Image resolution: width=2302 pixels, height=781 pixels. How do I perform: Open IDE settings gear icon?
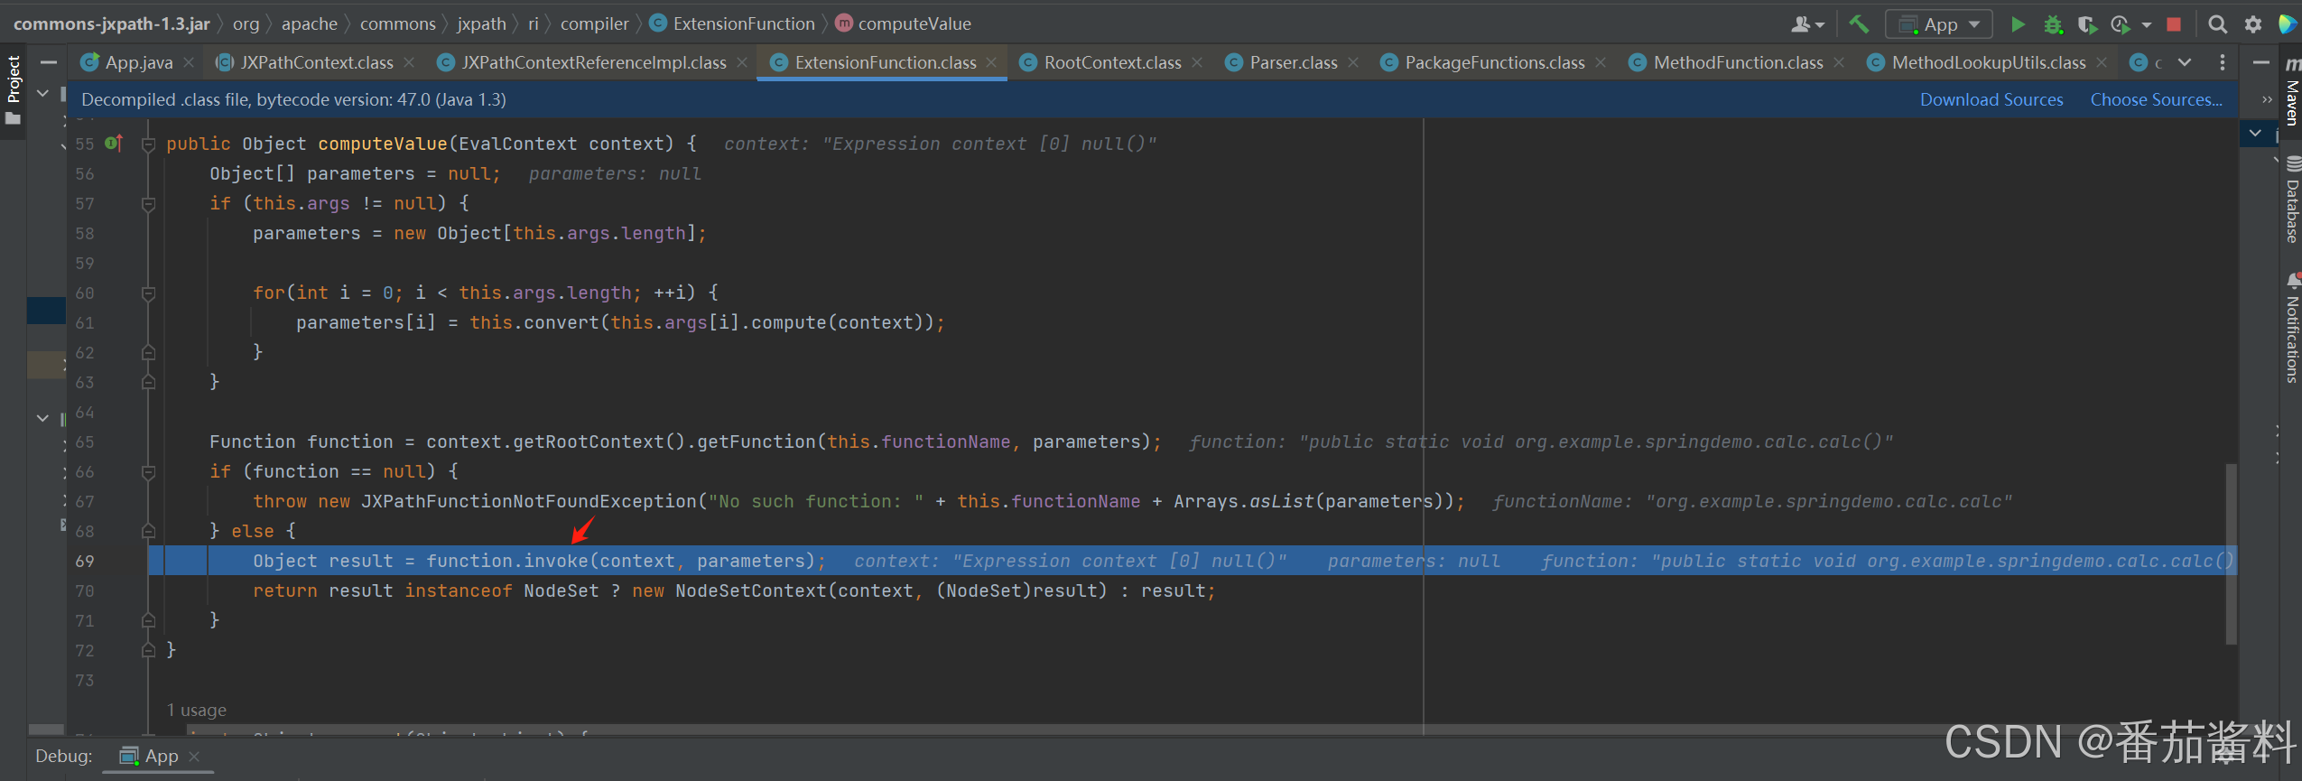pyautogui.click(x=2253, y=24)
